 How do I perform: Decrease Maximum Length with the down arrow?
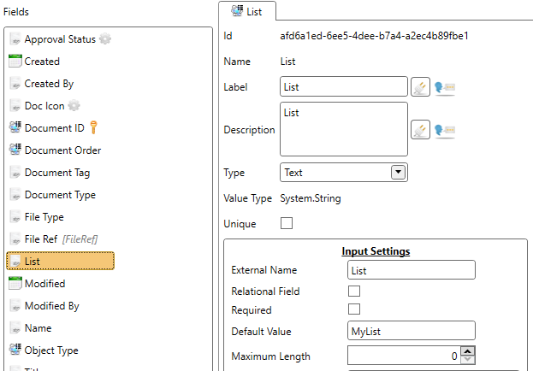[468, 359]
